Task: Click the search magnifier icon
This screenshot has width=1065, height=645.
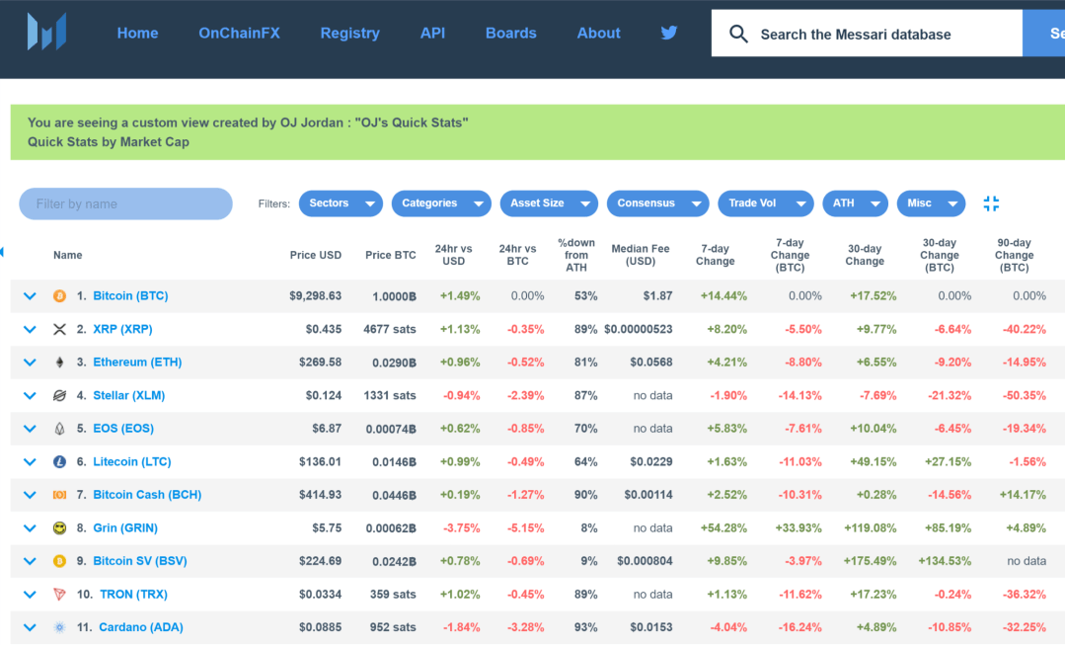Action: pos(738,35)
